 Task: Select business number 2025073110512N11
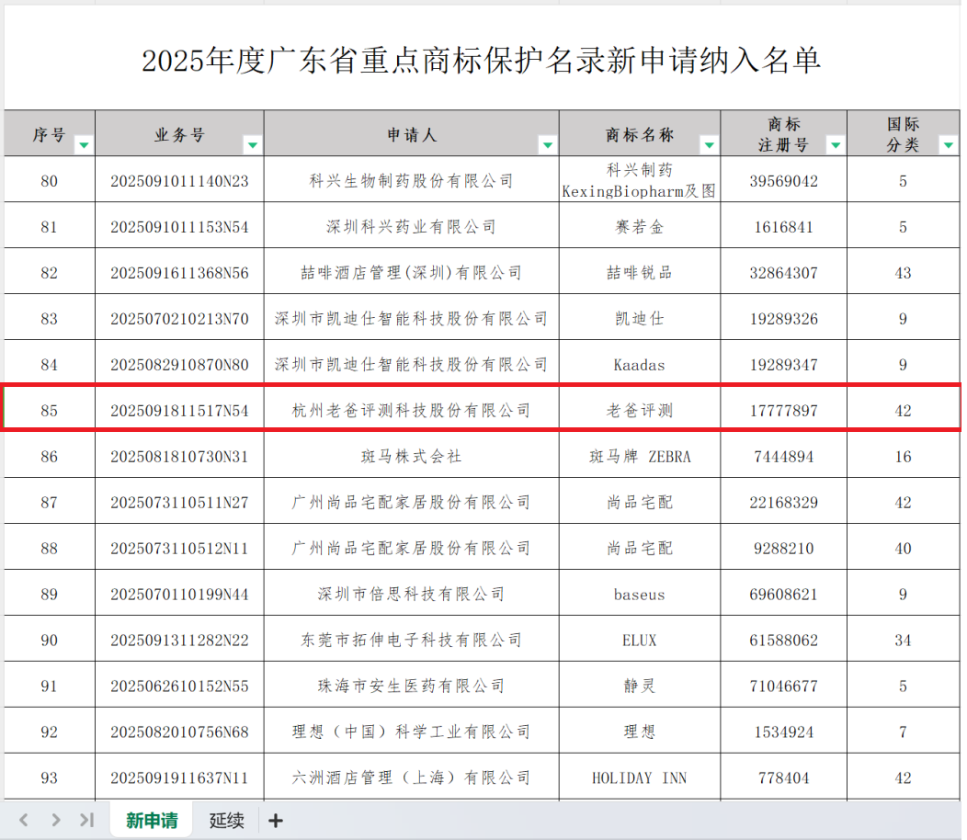pyautogui.click(x=179, y=547)
